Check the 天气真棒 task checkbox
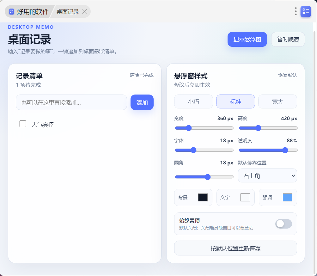This screenshot has width=317, height=276. 23,124
